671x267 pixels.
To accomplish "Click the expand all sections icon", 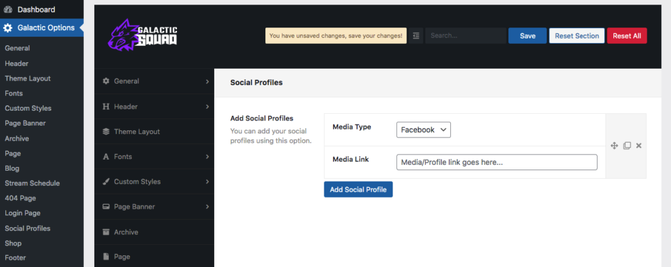I will coord(416,36).
